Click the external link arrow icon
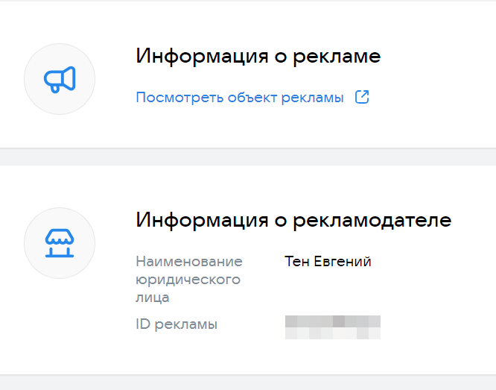 tap(362, 97)
